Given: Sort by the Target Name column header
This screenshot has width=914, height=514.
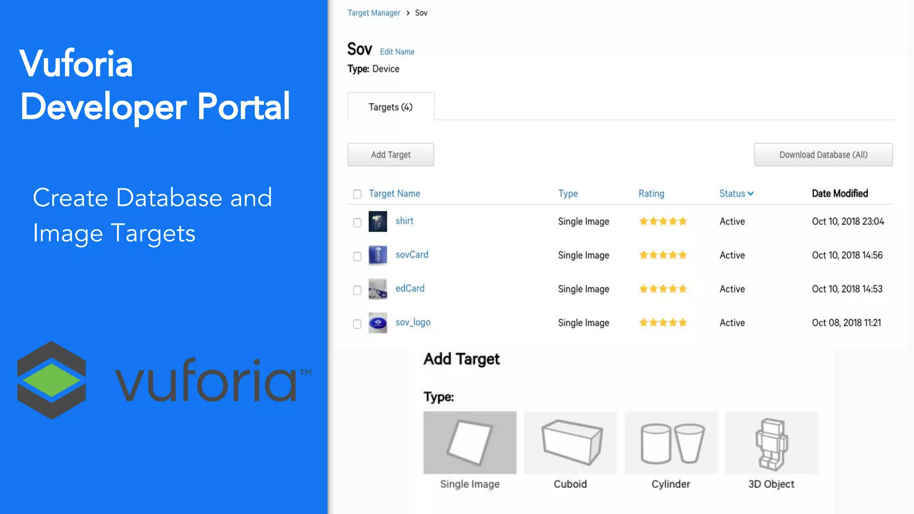Looking at the screenshot, I should click(x=395, y=194).
